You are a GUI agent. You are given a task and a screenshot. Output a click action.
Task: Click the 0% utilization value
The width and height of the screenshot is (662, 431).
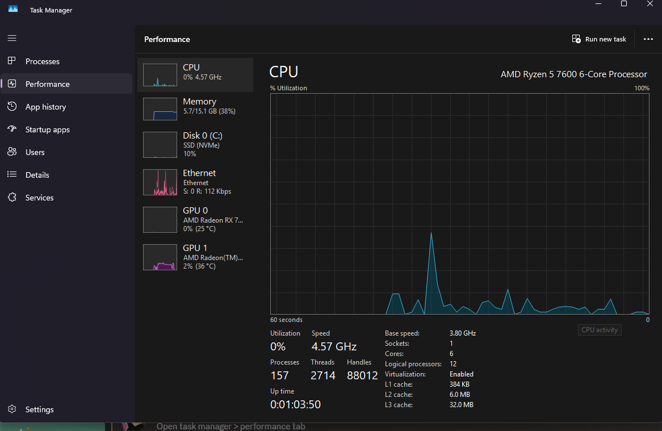tap(278, 346)
